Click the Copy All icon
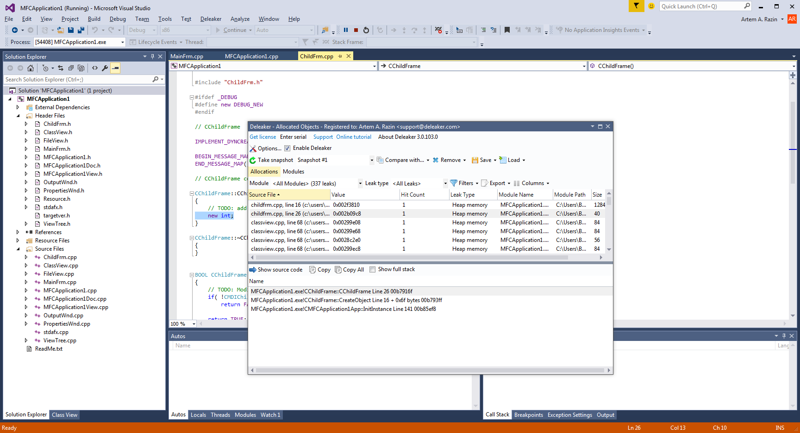The image size is (800, 433). 338,270
